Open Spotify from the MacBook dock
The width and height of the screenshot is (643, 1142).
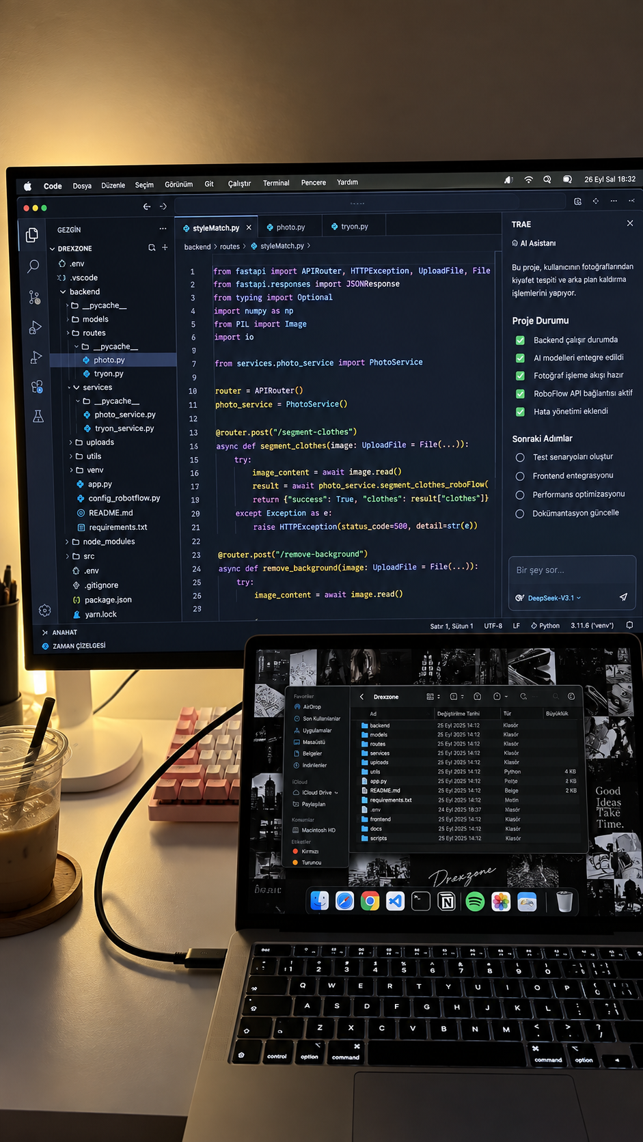(475, 902)
